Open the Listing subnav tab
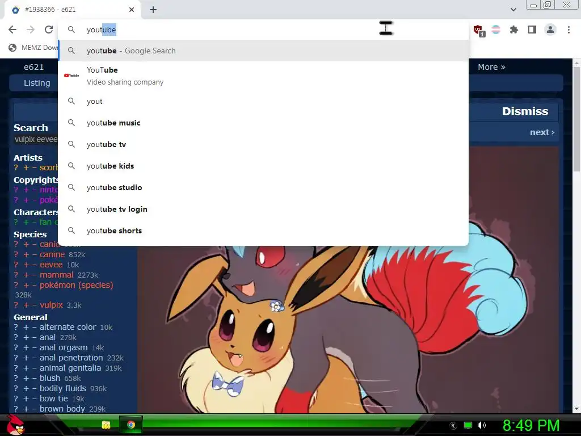The height and width of the screenshot is (436, 581). coord(37,83)
